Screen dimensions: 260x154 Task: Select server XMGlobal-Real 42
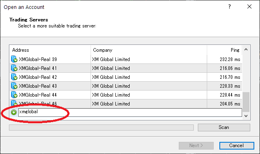(38, 77)
